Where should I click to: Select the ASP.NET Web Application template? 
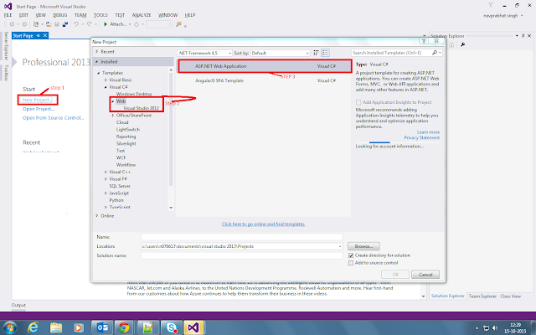[x=265, y=66]
